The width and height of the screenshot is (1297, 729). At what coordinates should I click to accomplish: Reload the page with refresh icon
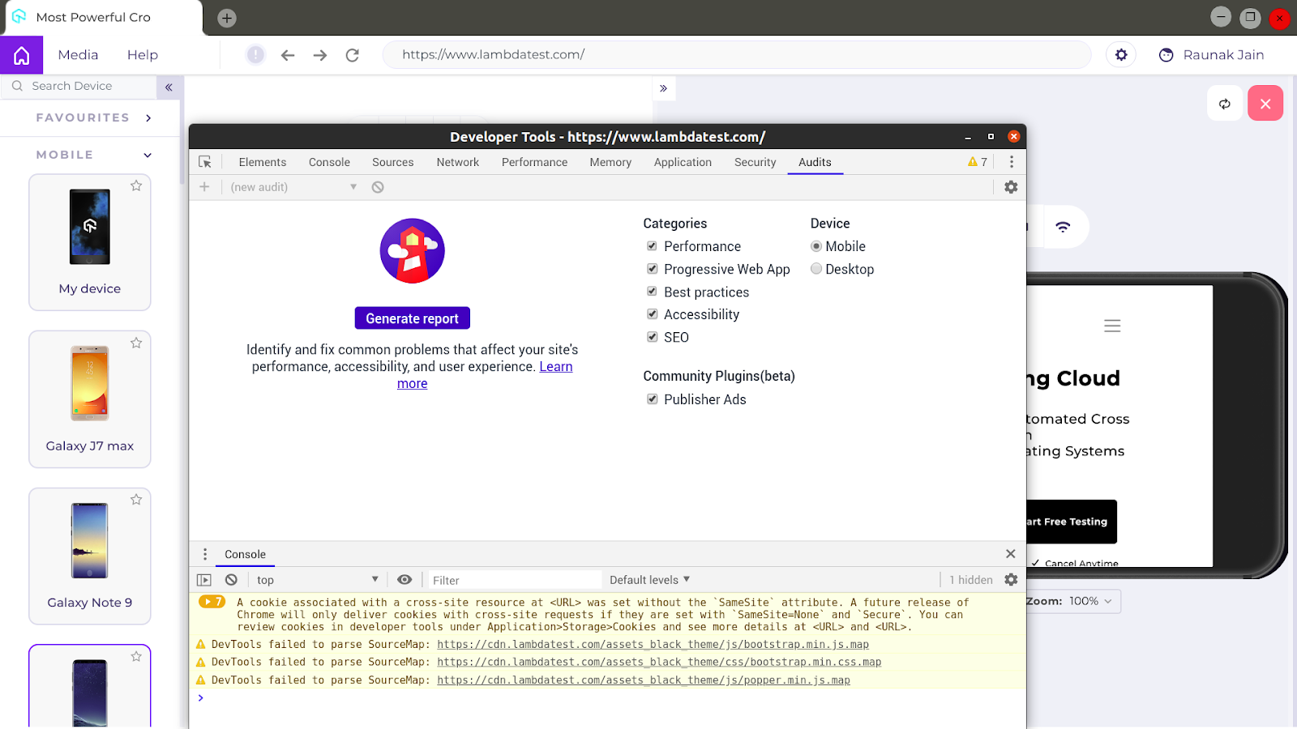[x=353, y=55]
